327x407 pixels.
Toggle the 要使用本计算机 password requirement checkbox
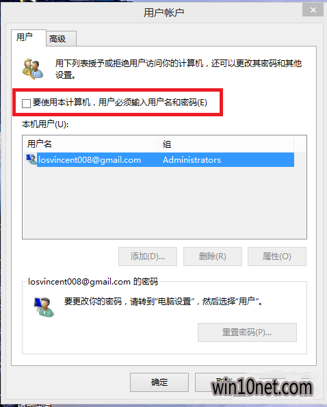click(x=26, y=103)
